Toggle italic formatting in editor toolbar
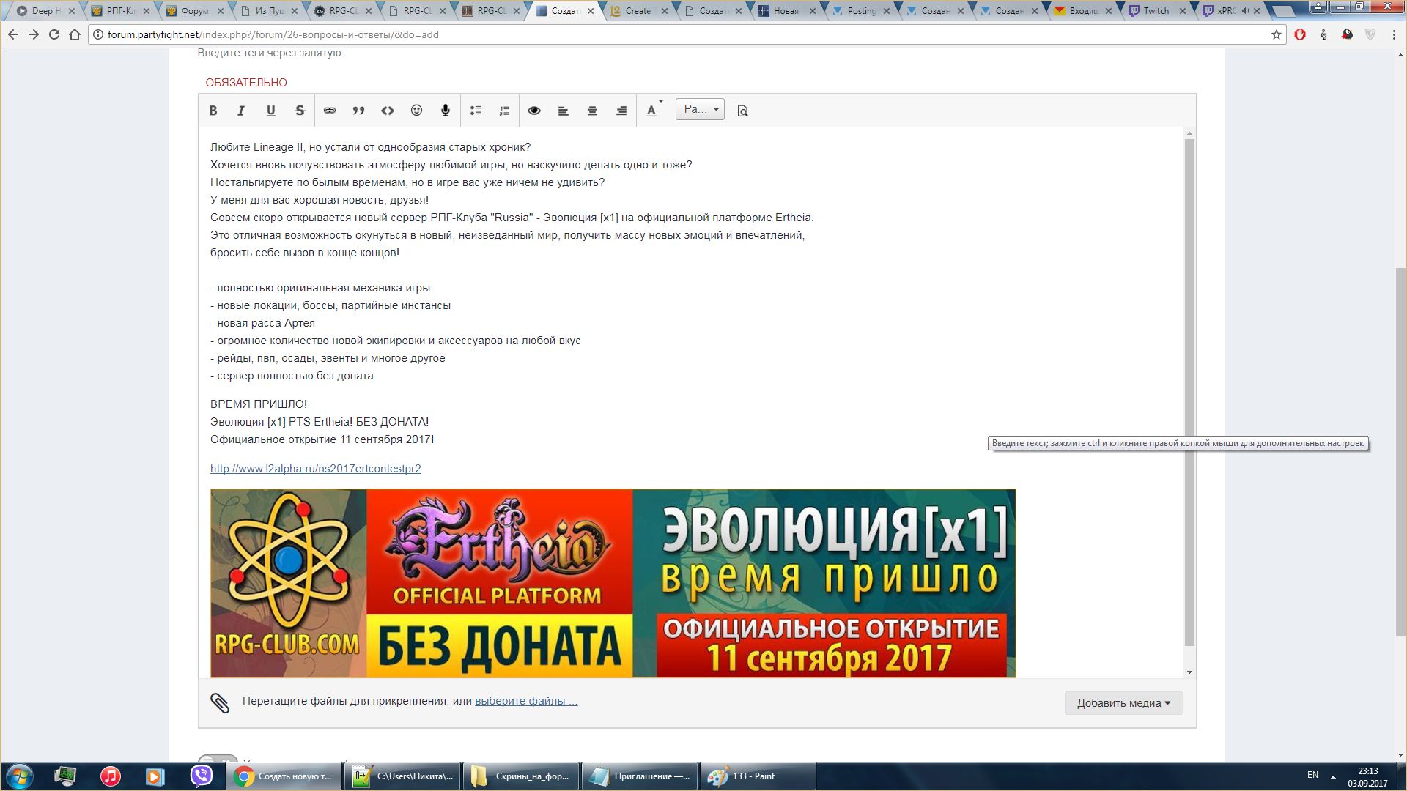Image resolution: width=1407 pixels, height=791 pixels. (241, 111)
